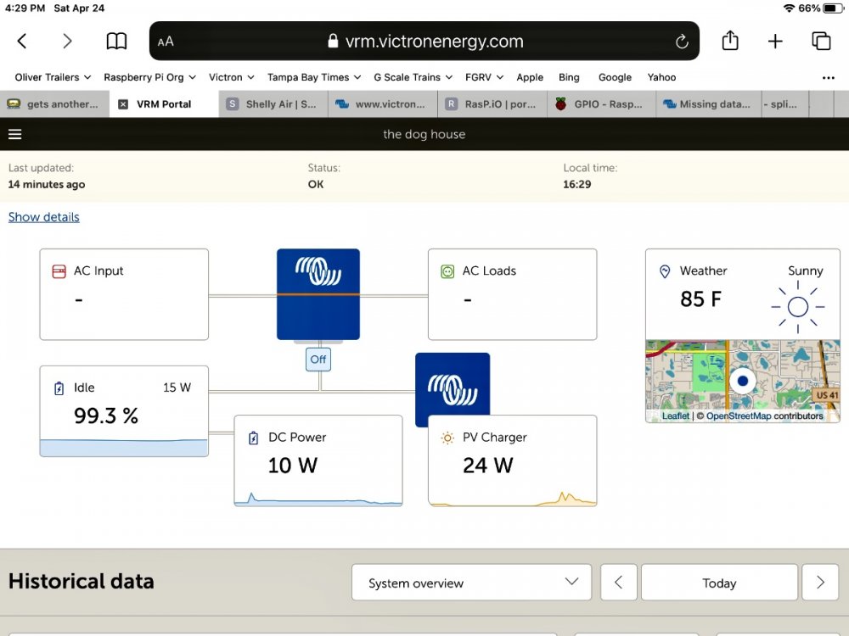Open a new tab with plus icon
Screen dimensions: 849x636
pyautogui.click(x=775, y=41)
